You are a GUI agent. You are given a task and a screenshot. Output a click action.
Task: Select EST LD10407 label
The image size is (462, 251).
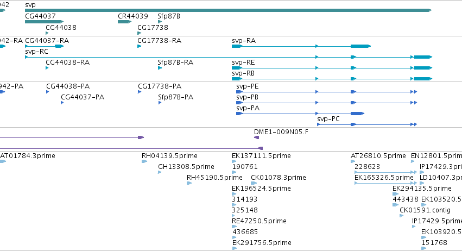pos(440,178)
